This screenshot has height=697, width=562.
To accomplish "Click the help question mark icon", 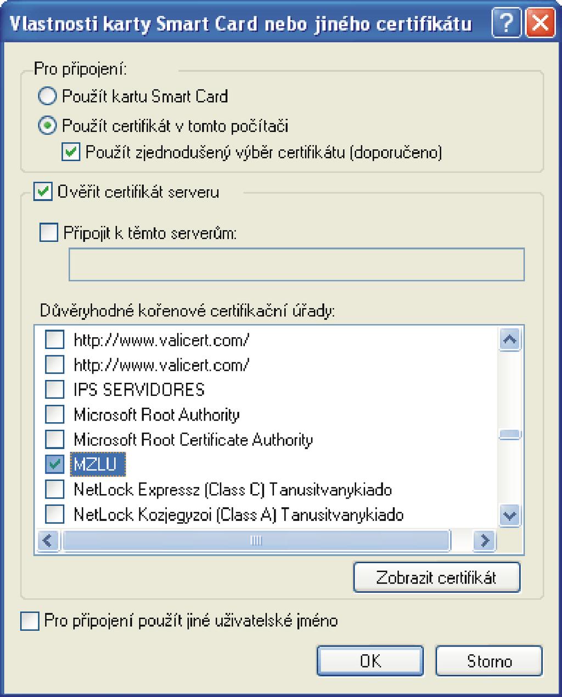I will tap(505, 25).
